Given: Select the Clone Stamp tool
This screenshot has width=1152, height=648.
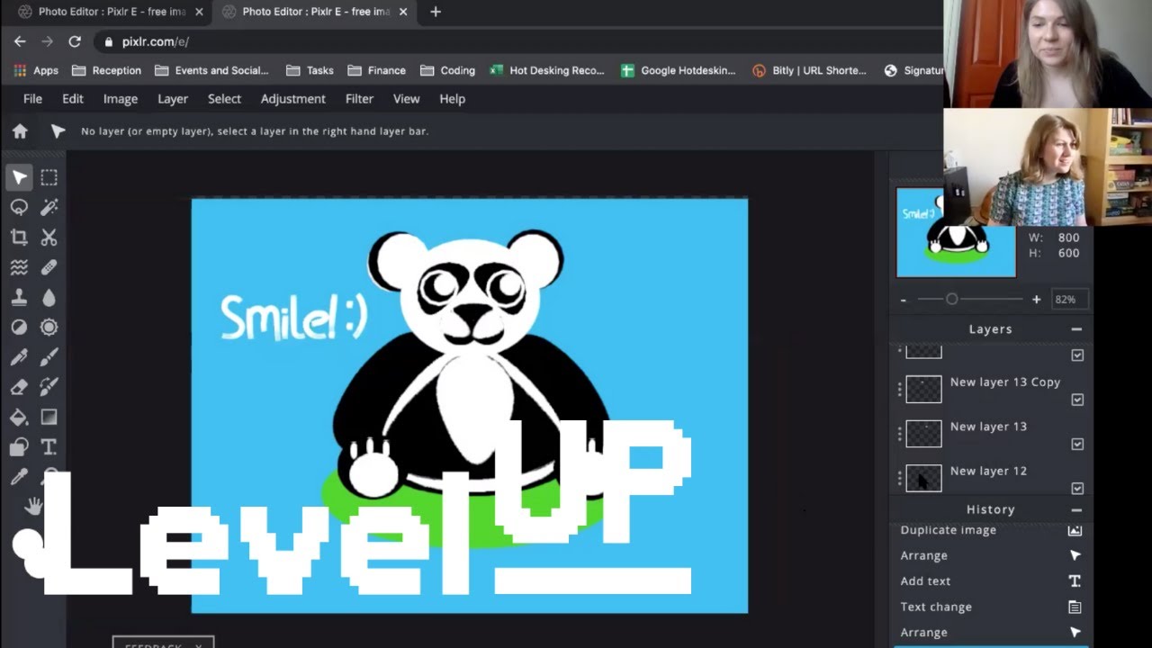Looking at the screenshot, I should pyautogui.click(x=19, y=298).
